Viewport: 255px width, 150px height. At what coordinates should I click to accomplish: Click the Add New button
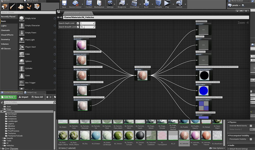tap(9, 97)
